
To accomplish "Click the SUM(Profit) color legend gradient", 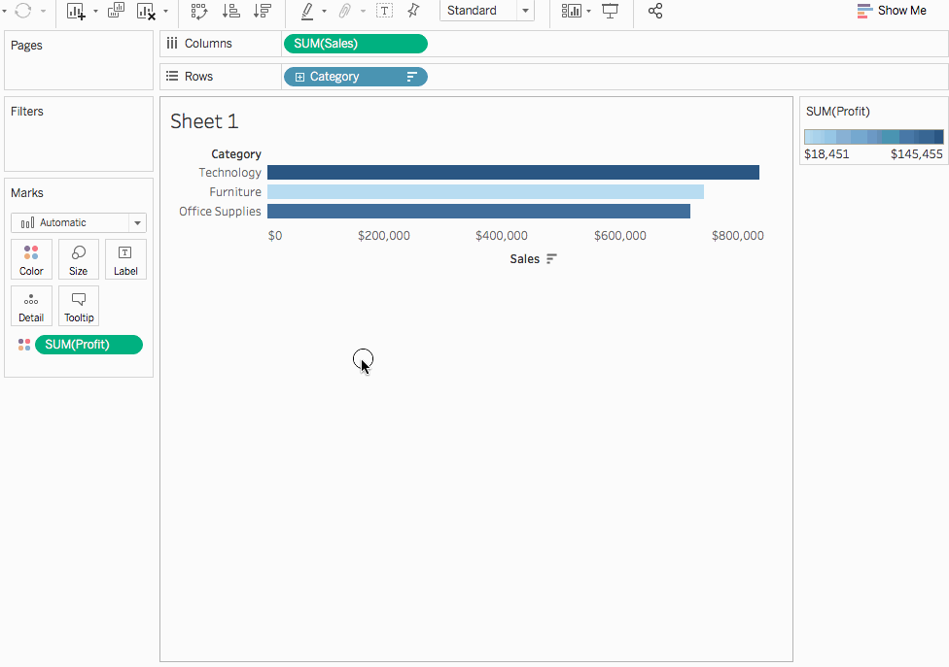I will point(873,137).
